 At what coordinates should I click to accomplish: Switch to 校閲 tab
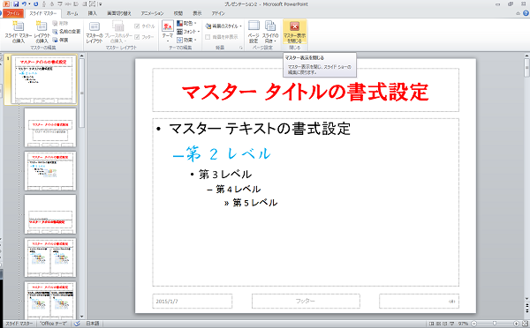pyautogui.click(x=178, y=13)
